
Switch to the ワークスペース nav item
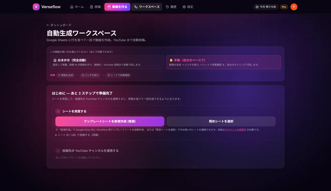(x=147, y=7)
